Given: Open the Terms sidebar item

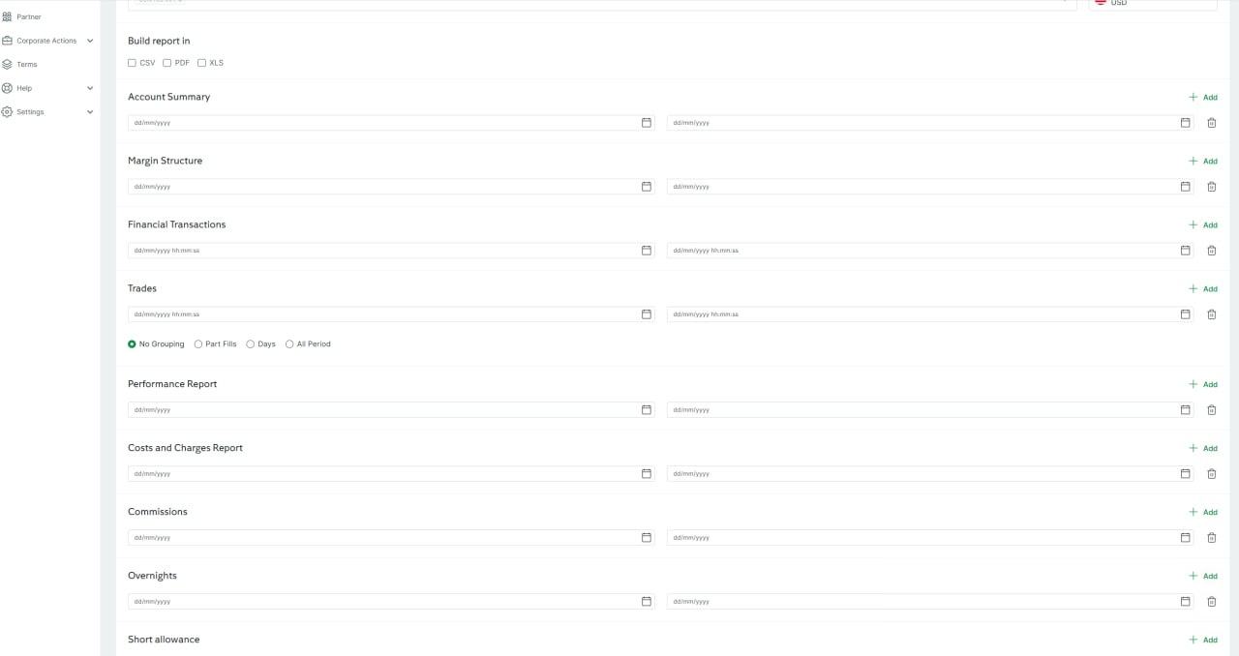Looking at the screenshot, I should coord(27,65).
